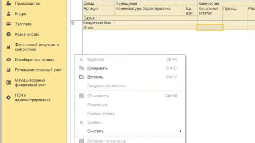The width and height of the screenshot is (255, 143).
Task: Open the Очистить submenu arrow
Action: click(180, 131)
